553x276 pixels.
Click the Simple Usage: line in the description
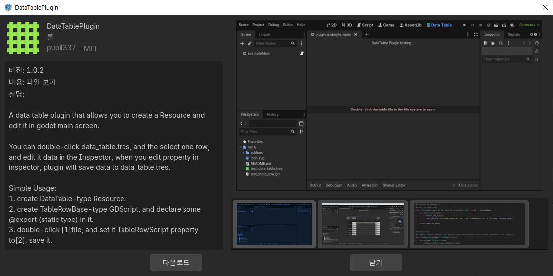point(32,189)
